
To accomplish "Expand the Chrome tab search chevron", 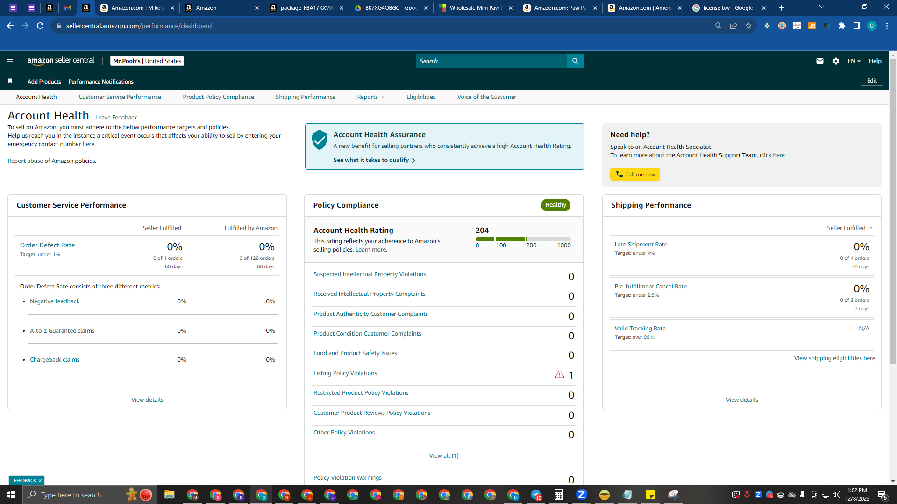I will click(822, 7).
